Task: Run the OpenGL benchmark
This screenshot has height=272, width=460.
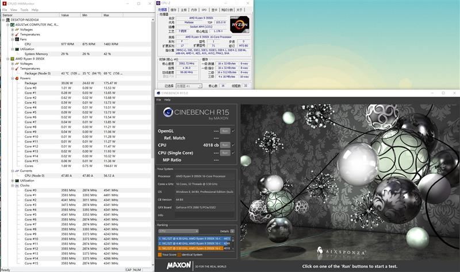Action: (x=225, y=131)
